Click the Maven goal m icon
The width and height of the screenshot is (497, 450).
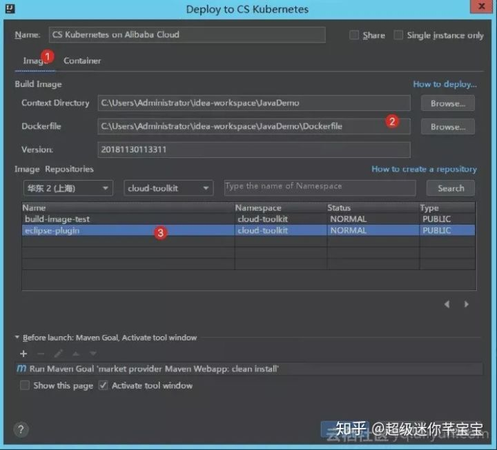(21, 369)
